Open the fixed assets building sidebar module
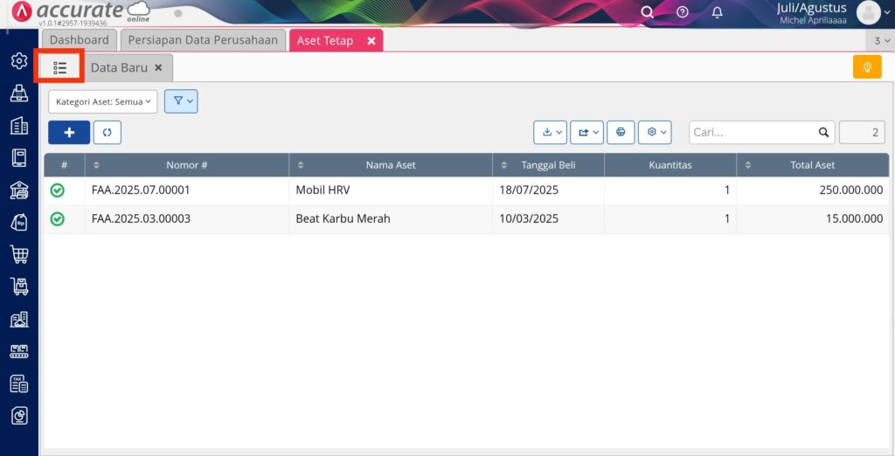This screenshot has height=456, width=895. 19,319
